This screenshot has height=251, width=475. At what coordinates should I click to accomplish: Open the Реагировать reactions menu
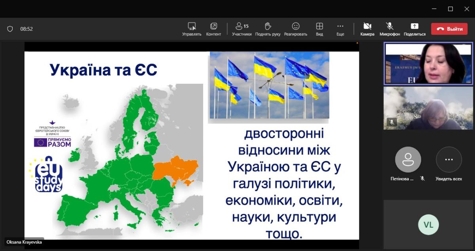[295, 29]
